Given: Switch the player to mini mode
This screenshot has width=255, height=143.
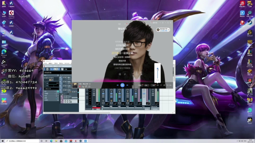Looking at the screenshot, I should click(163, 23).
